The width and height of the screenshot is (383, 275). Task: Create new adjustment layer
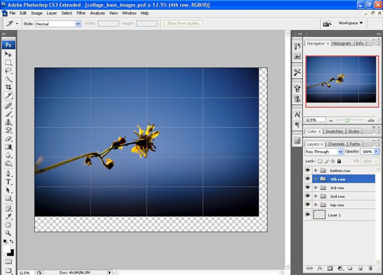pos(340,268)
